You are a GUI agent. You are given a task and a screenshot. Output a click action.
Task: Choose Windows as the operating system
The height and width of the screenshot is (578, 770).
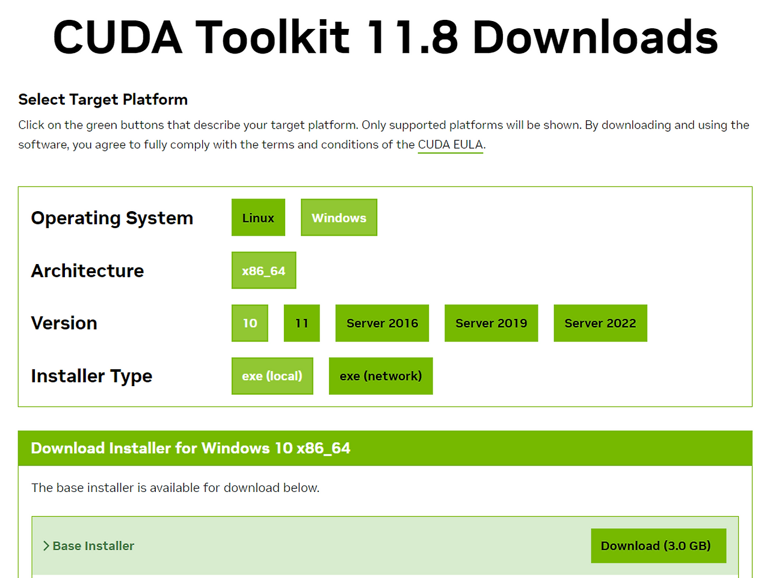(x=339, y=217)
